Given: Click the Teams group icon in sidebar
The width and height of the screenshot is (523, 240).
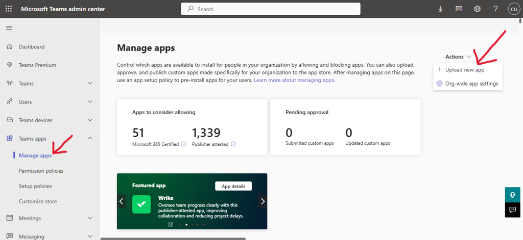Looking at the screenshot, I should [10, 83].
